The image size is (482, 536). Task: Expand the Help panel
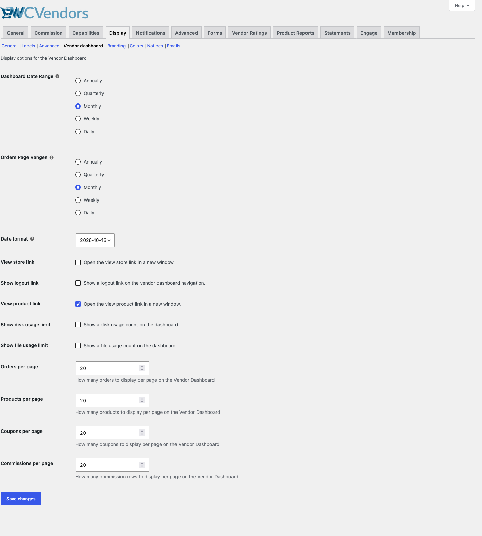pos(462,5)
